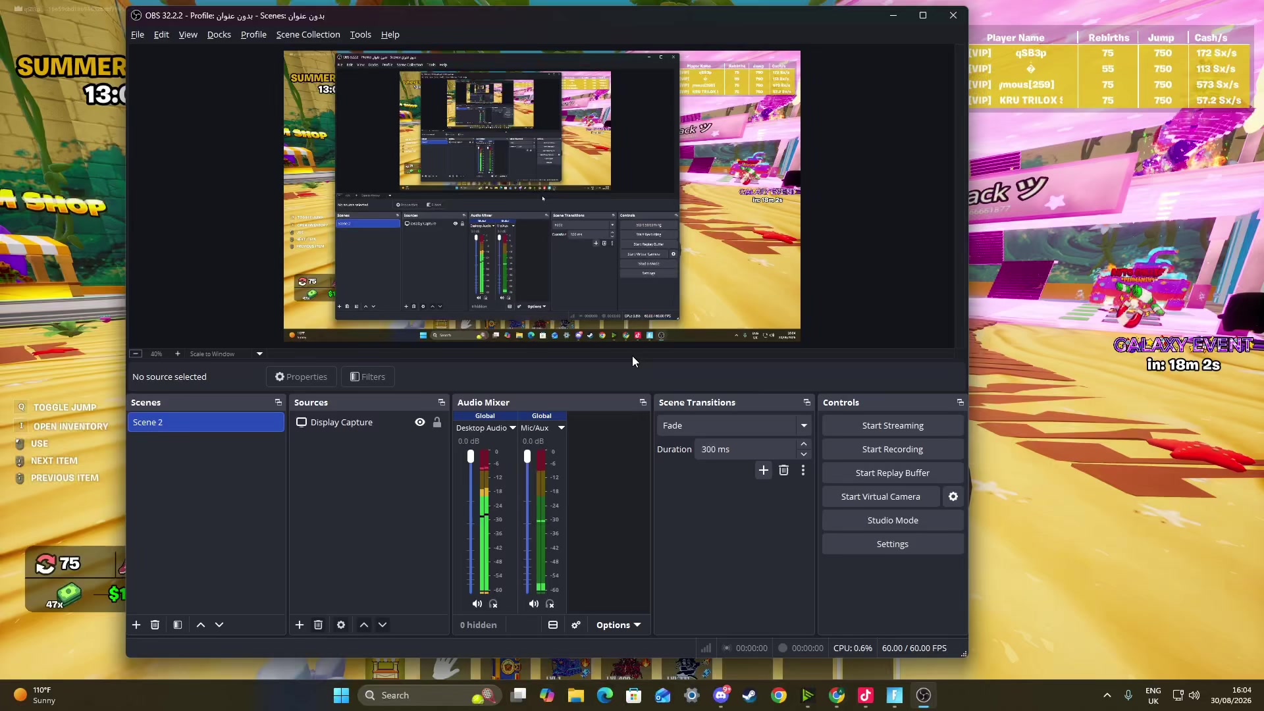The height and width of the screenshot is (711, 1264).
Task: Open the Scene Collection menu
Action: 308,34
